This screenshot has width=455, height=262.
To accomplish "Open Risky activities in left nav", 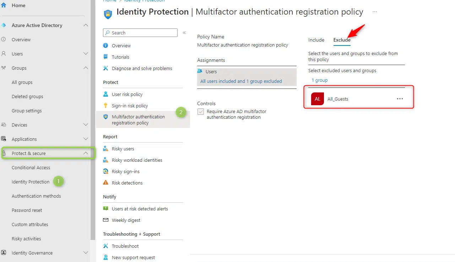I will pos(26,239).
